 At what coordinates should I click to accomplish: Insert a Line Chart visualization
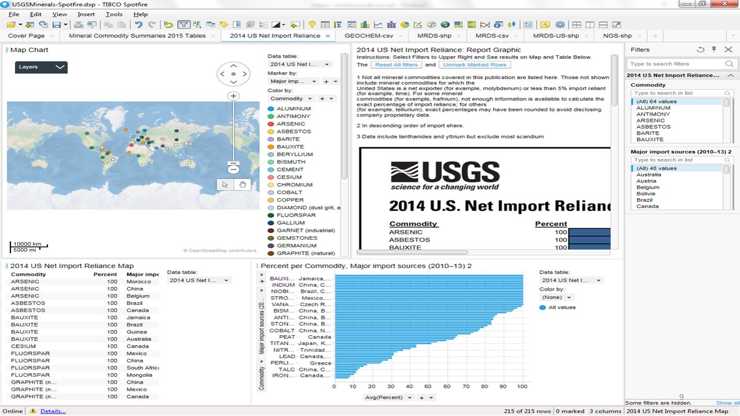[378, 25]
